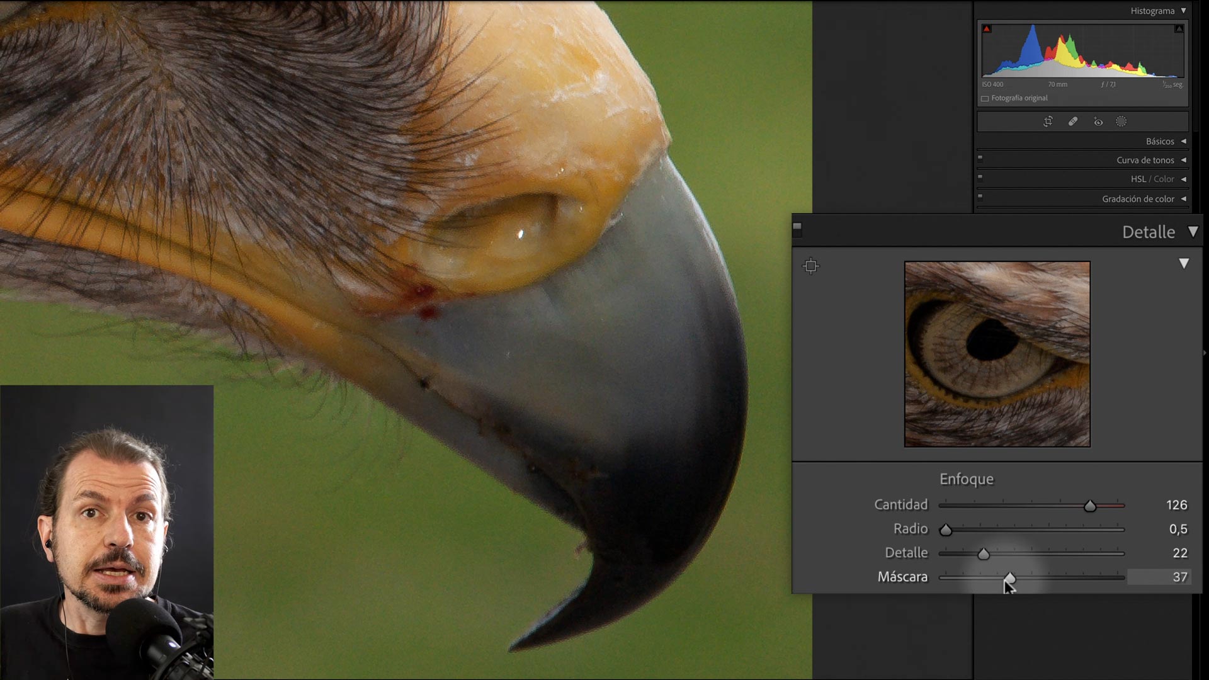Open the HSL tab label

pyautogui.click(x=1138, y=179)
